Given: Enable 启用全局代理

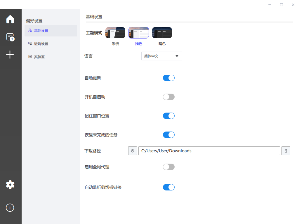Looking at the screenshot, I should 168,167.
